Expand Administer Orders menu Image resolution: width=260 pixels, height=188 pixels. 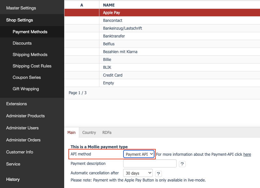[x=23, y=140]
